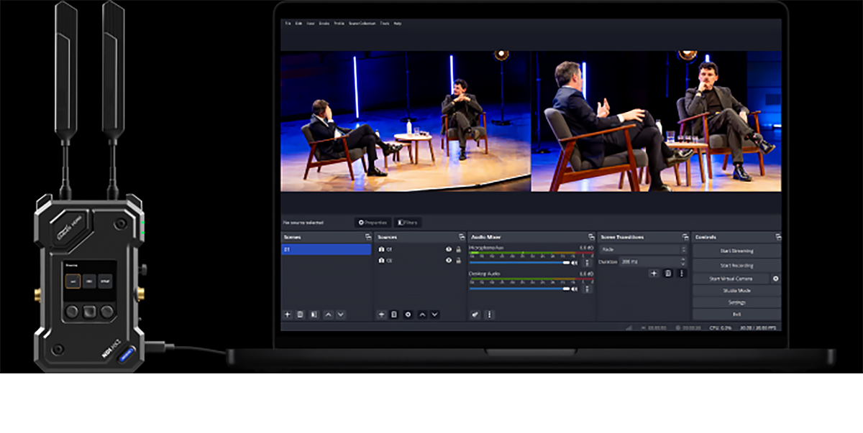Select the highlighted scene in Scenes list
This screenshot has height=433, width=863.
click(x=326, y=249)
